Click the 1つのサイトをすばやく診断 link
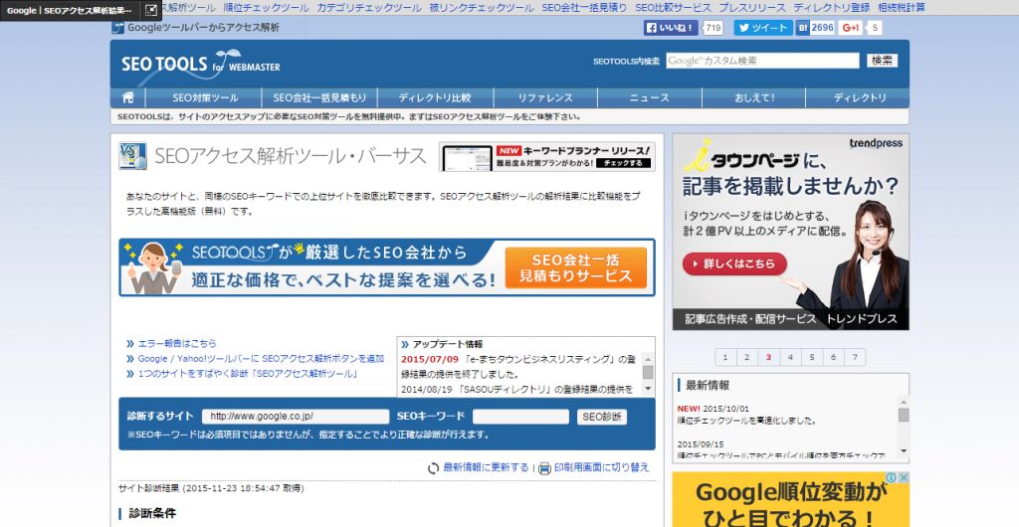The width and height of the screenshot is (1019, 527). (x=248, y=375)
